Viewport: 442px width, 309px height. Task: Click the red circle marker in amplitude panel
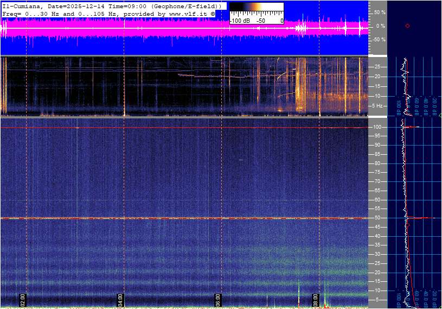pos(407,26)
